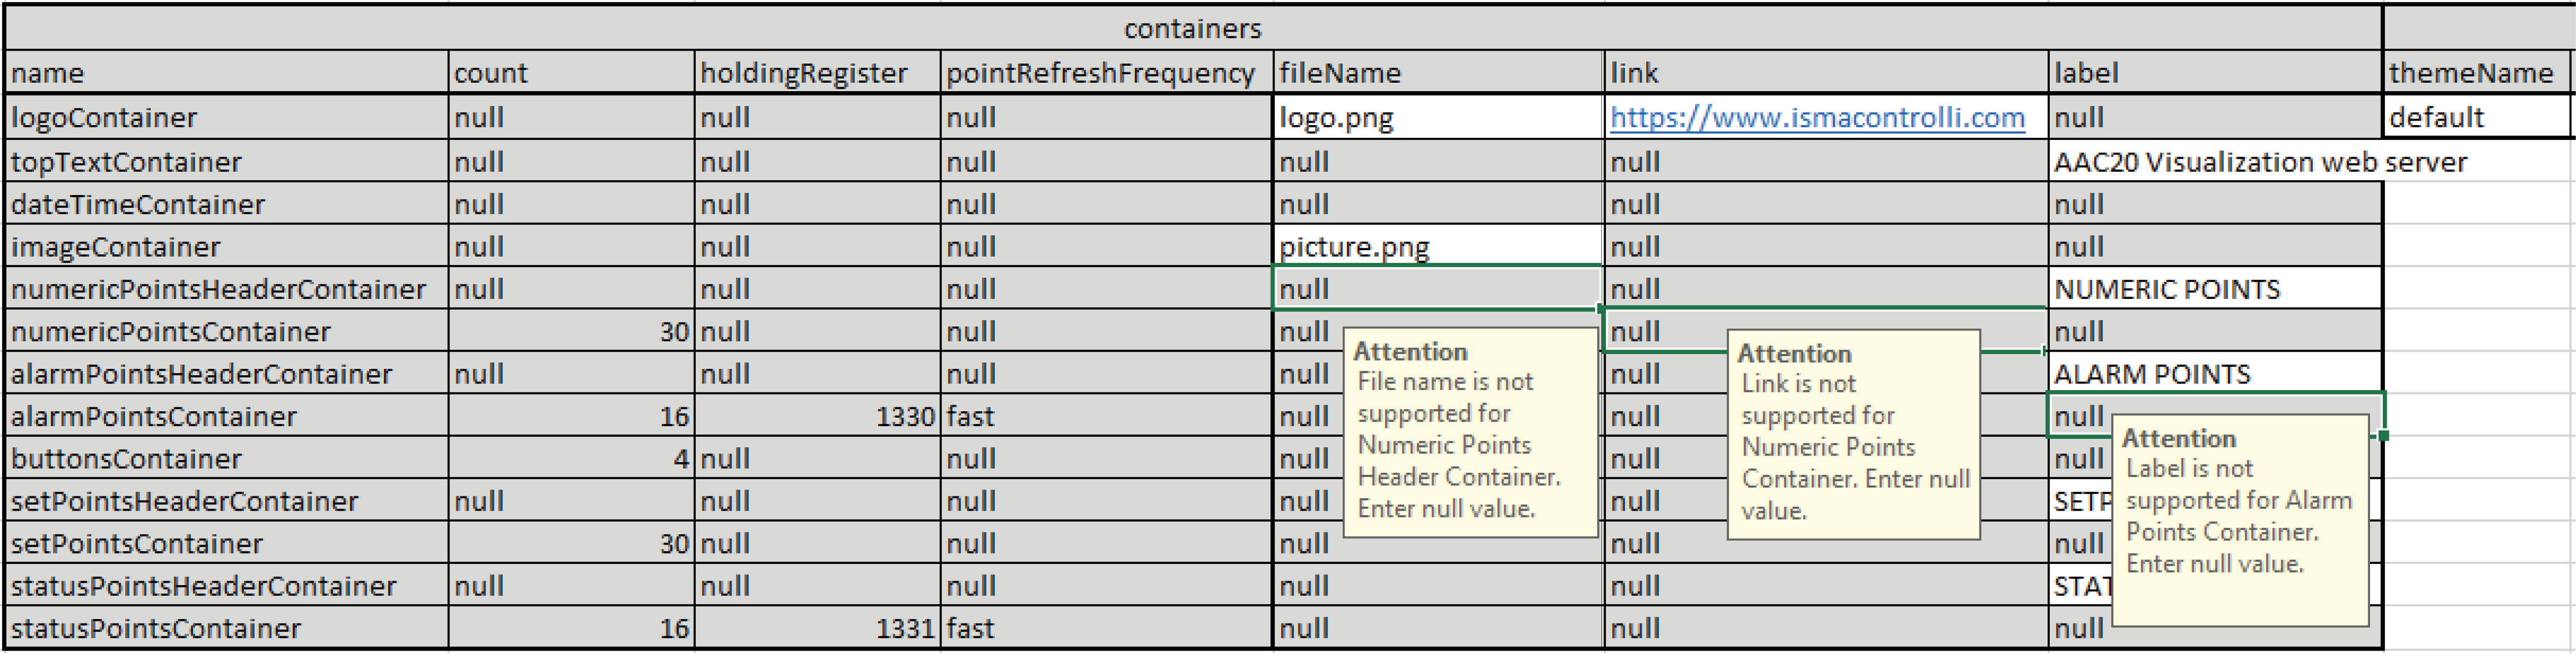Click the pointRefreshFrequency column header
The image size is (2576, 656).
point(1104,73)
